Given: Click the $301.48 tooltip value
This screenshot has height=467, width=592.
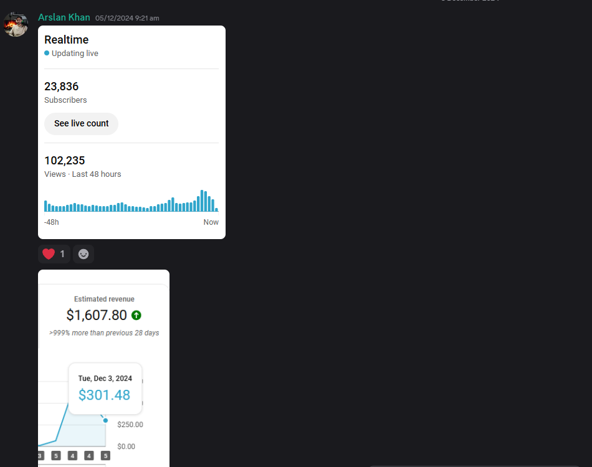Looking at the screenshot, I should tap(104, 395).
